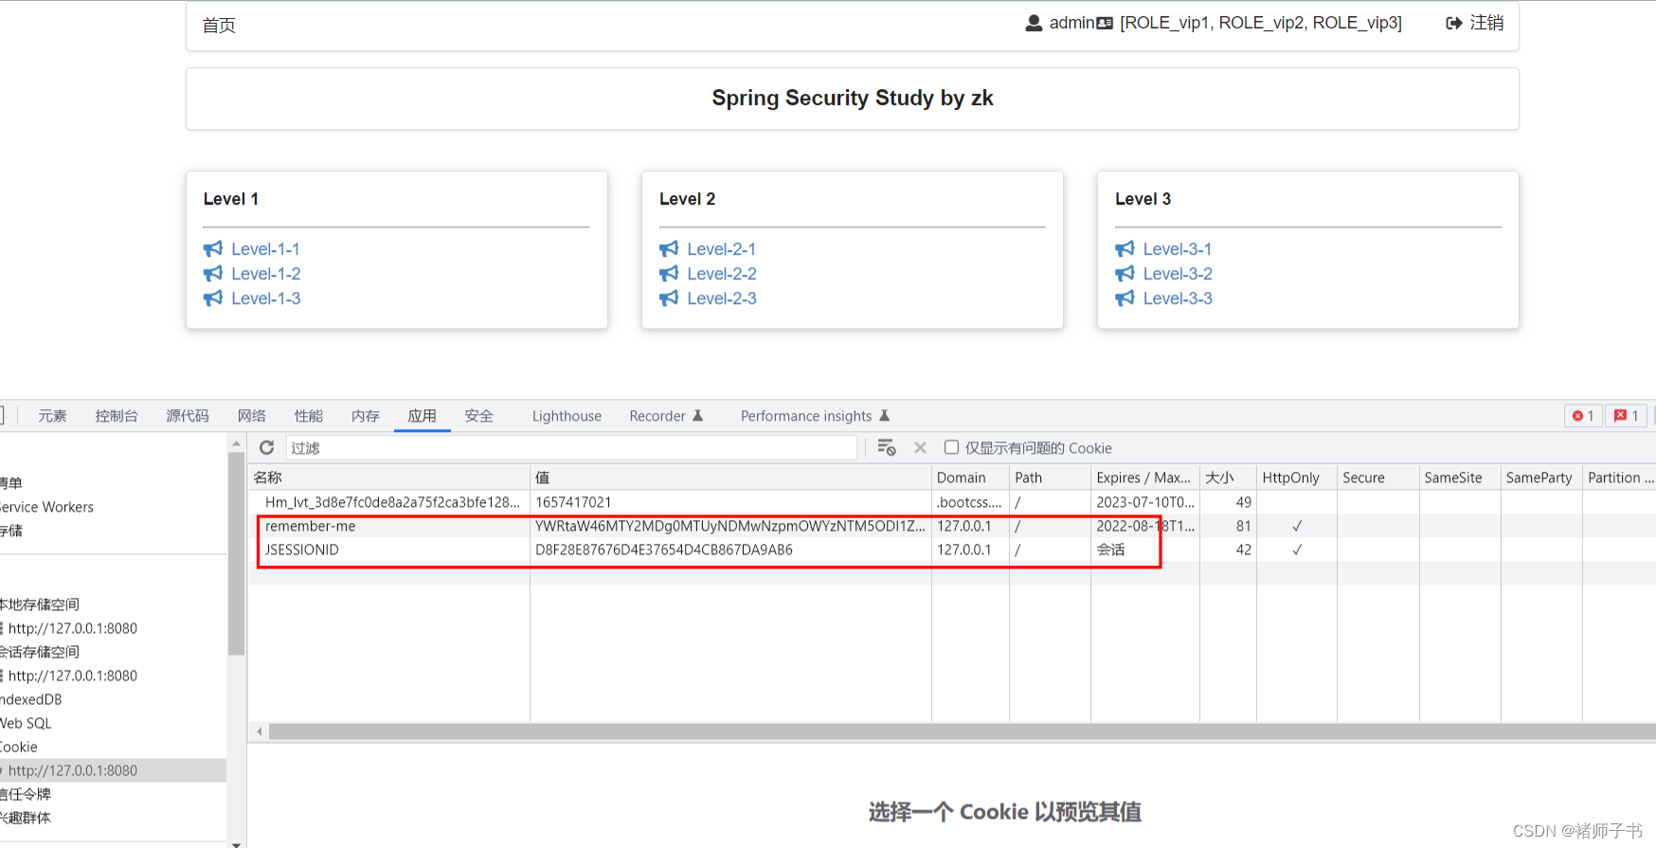Screen dimensions: 1656x848
Task: Sort cookies by Domain column header
Action: pyautogui.click(x=971, y=478)
